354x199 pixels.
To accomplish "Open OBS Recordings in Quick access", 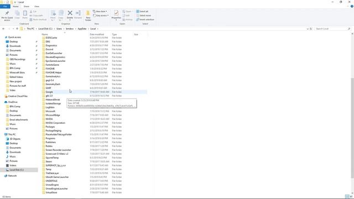I will pos(17,59).
